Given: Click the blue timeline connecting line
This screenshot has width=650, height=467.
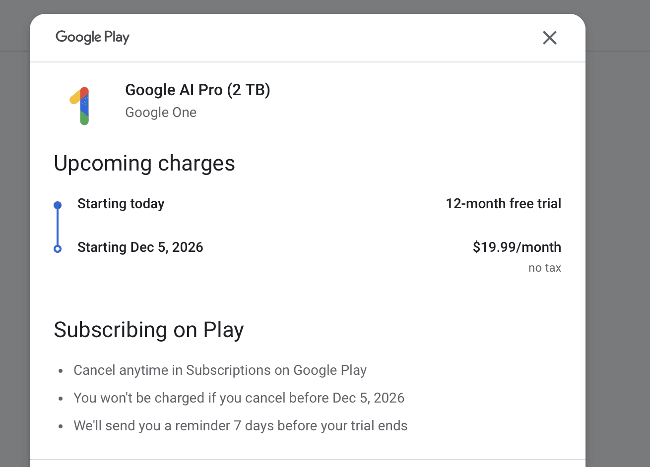Looking at the screenshot, I should pyautogui.click(x=58, y=227).
